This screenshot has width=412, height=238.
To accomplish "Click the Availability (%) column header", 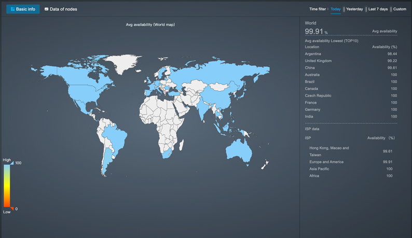I will pyautogui.click(x=384, y=47).
